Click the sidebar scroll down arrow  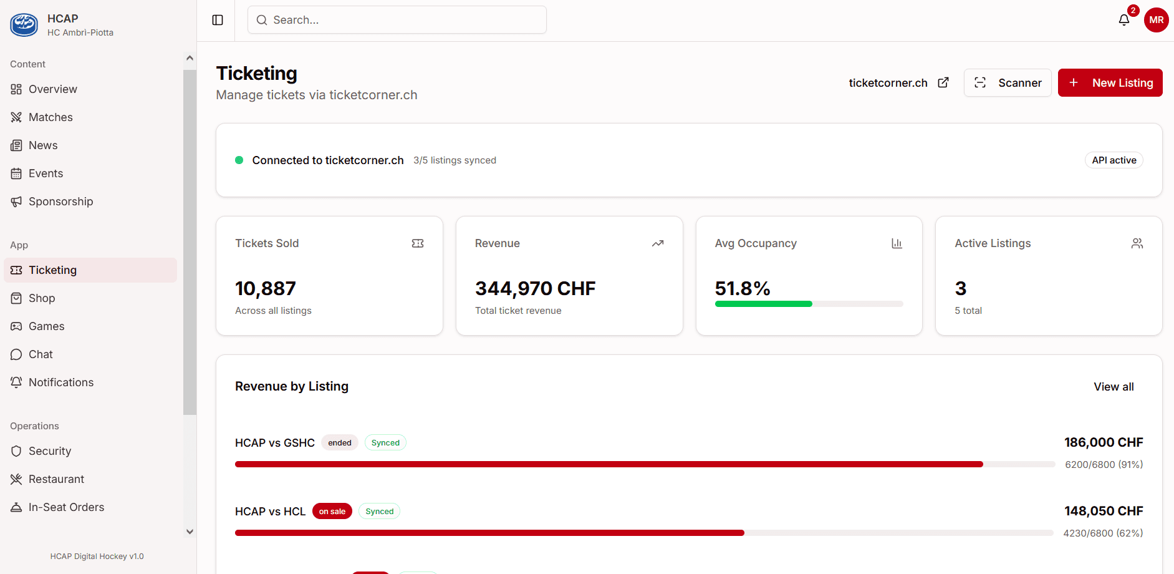[x=190, y=532]
